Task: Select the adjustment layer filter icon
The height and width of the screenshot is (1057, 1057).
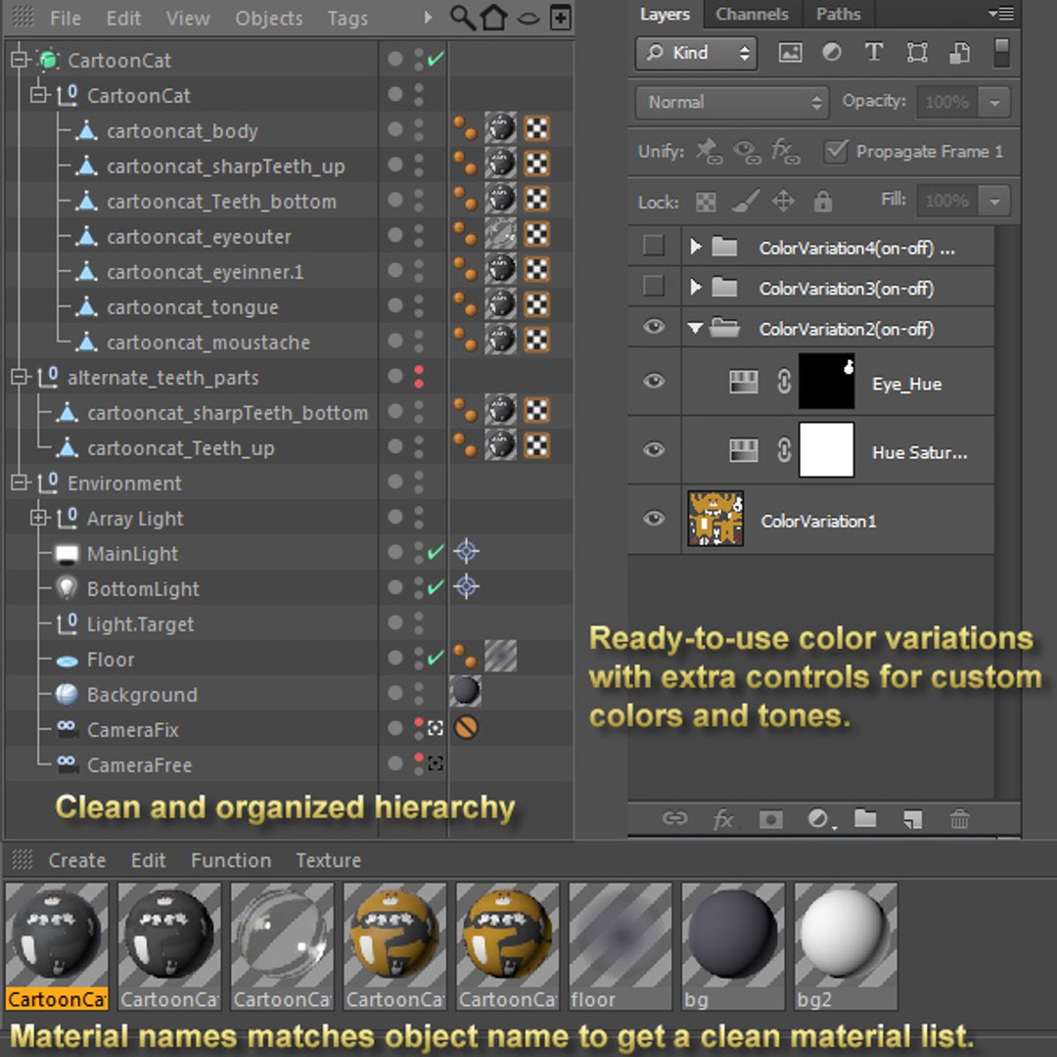Action: pos(832,52)
